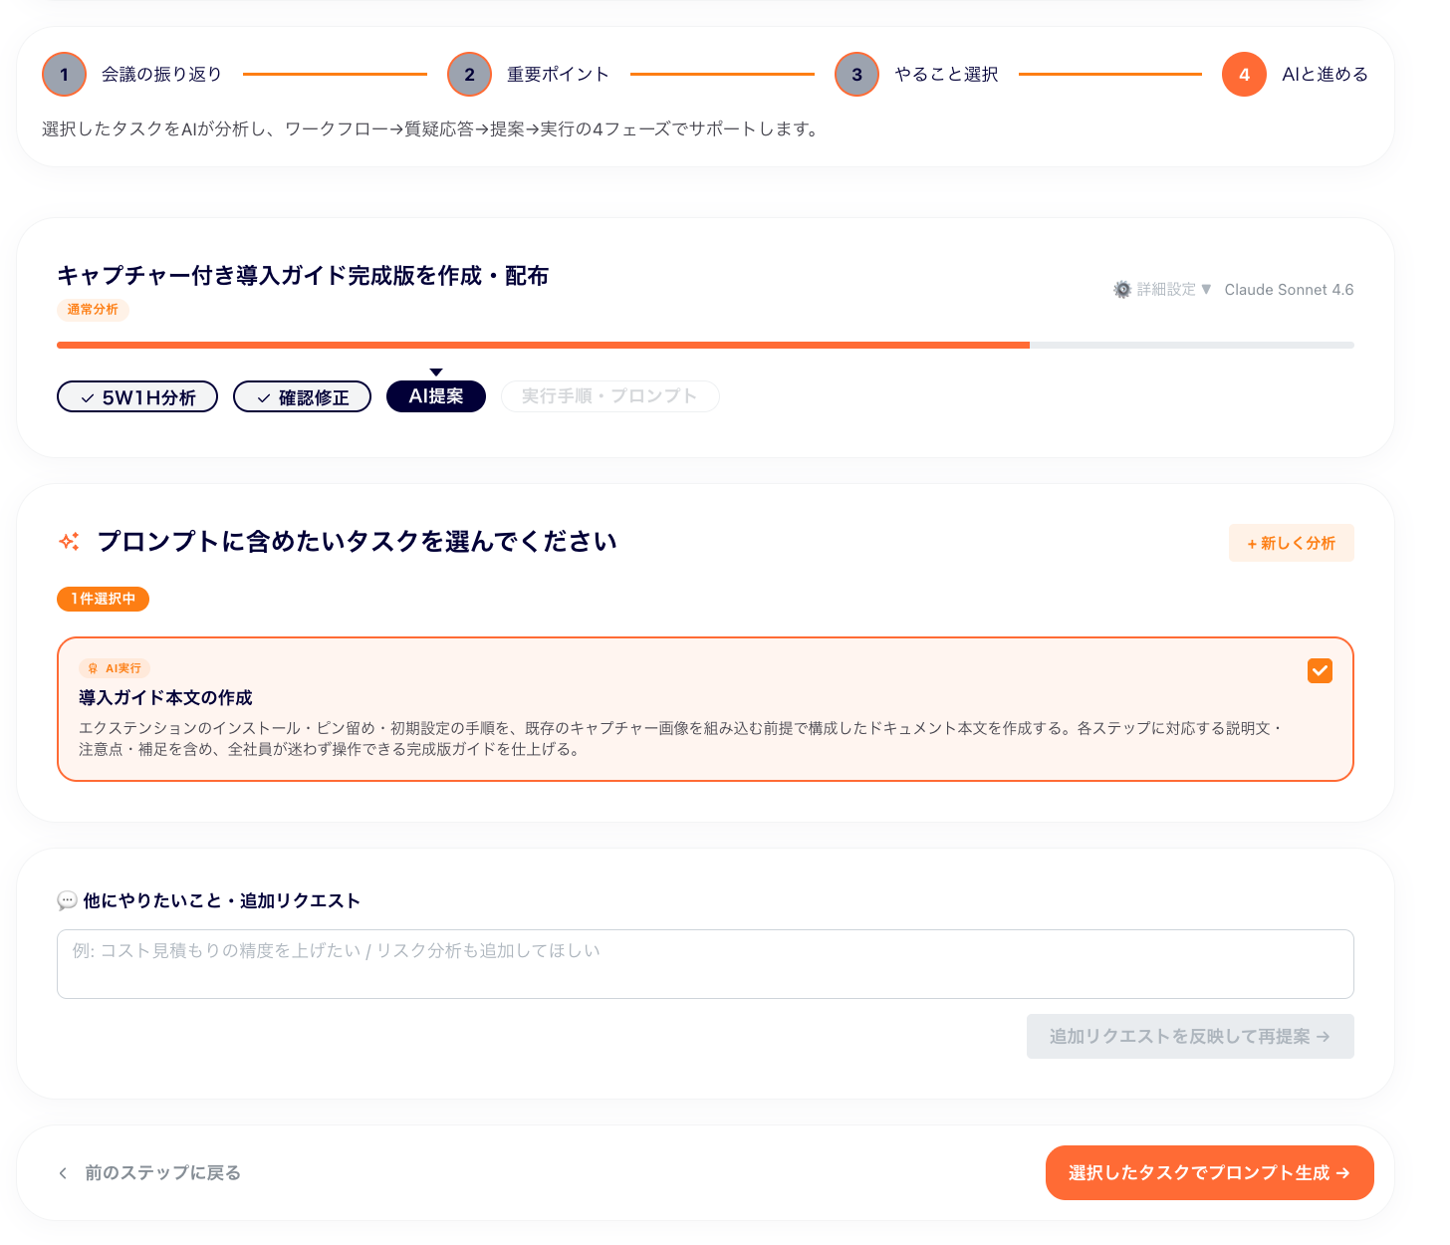Click the speech bubble icon beside 追加リクエスト

pos(67,901)
